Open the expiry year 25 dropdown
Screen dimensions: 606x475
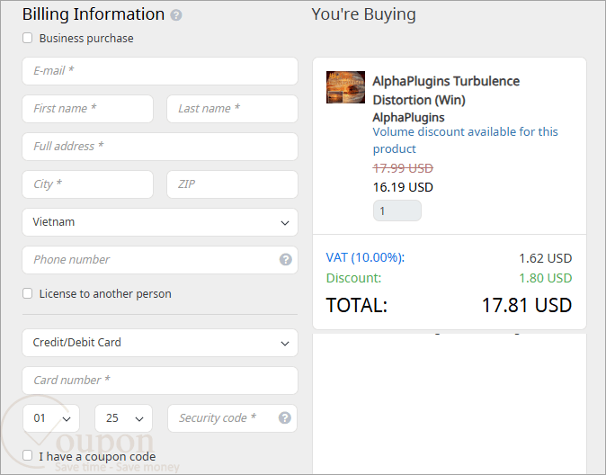(x=124, y=418)
